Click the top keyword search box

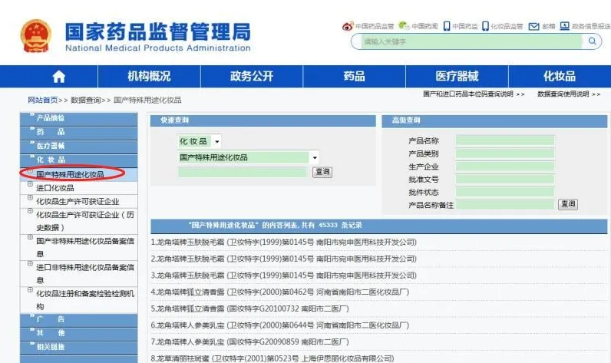471,41
